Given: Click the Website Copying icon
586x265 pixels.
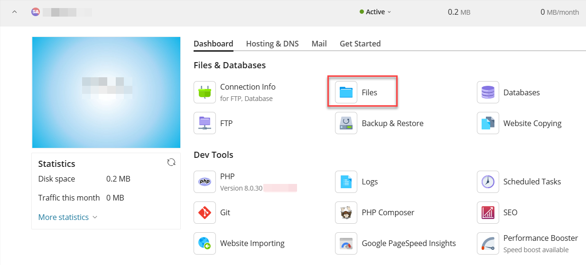Looking at the screenshot, I should click(x=488, y=123).
